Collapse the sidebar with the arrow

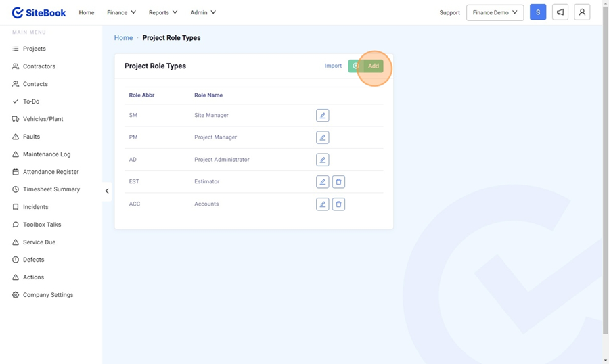(x=107, y=191)
